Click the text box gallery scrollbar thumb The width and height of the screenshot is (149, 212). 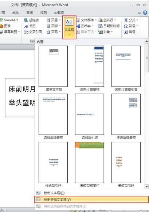click(146, 58)
